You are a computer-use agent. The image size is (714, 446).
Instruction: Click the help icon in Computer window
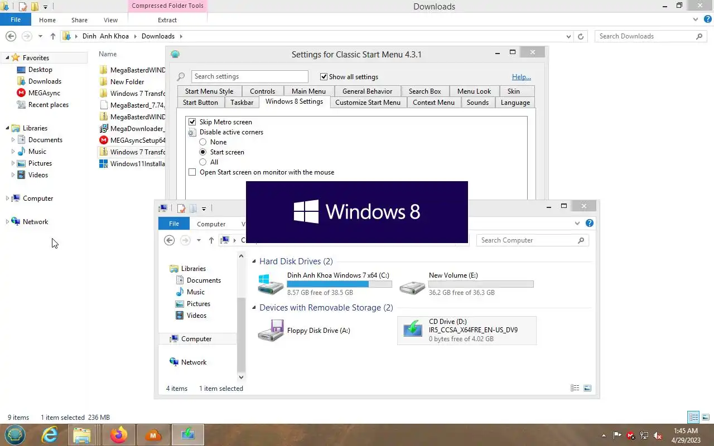click(x=590, y=223)
